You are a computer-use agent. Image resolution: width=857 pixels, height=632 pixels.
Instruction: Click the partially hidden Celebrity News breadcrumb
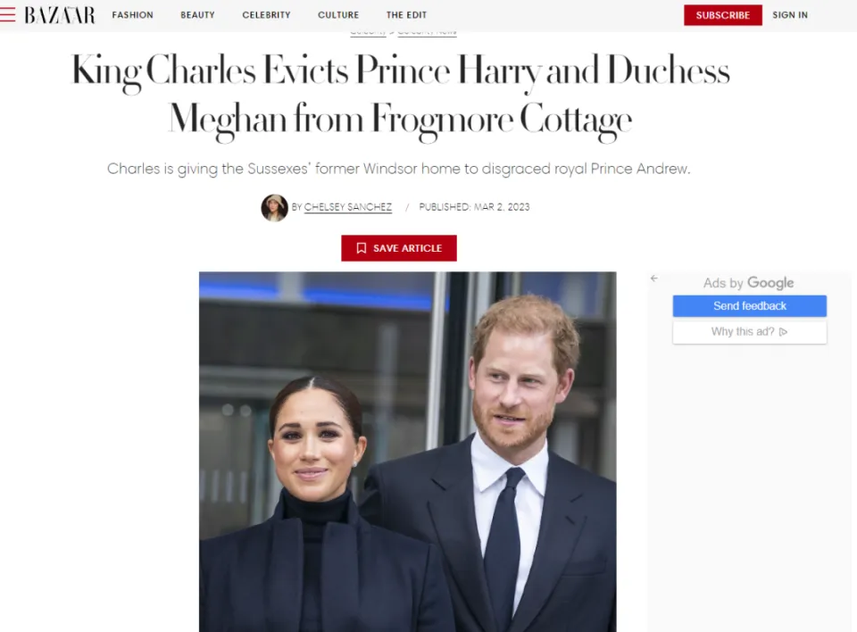428,33
